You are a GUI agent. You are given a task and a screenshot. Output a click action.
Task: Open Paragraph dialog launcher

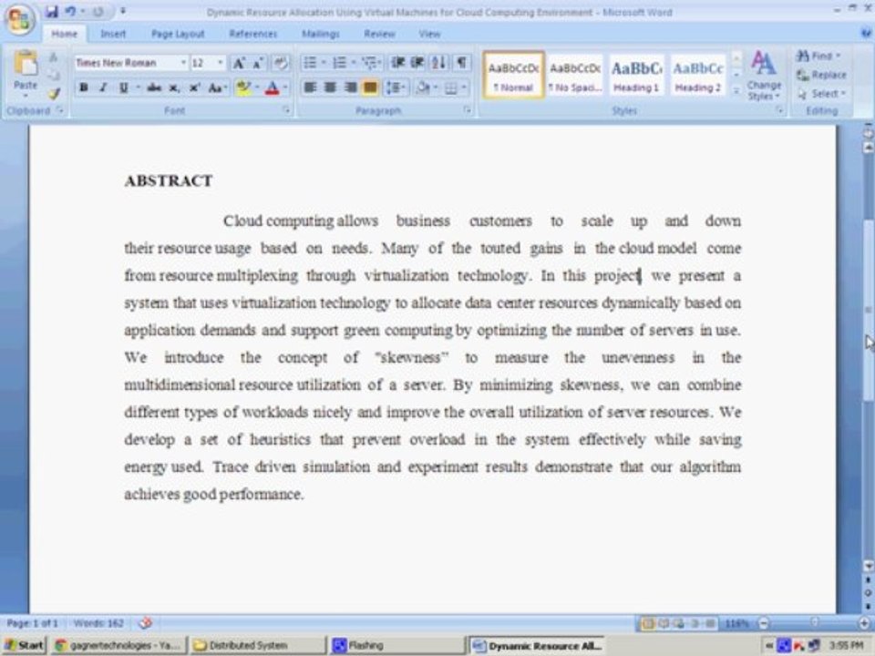(467, 110)
